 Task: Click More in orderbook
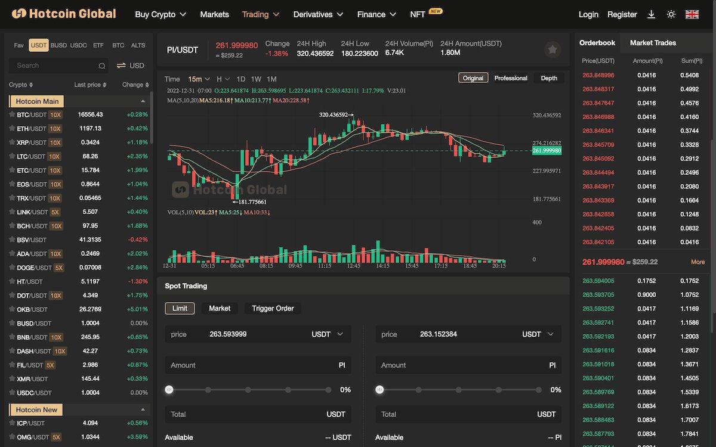(698, 262)
